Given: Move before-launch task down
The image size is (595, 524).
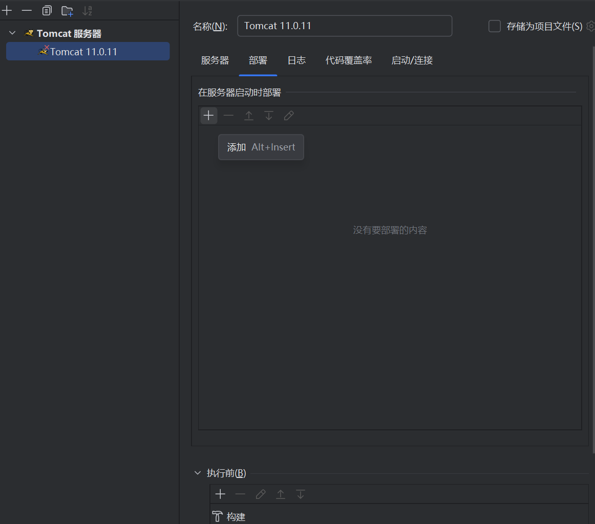Looking at the screenshot, I should pos(301,494).
